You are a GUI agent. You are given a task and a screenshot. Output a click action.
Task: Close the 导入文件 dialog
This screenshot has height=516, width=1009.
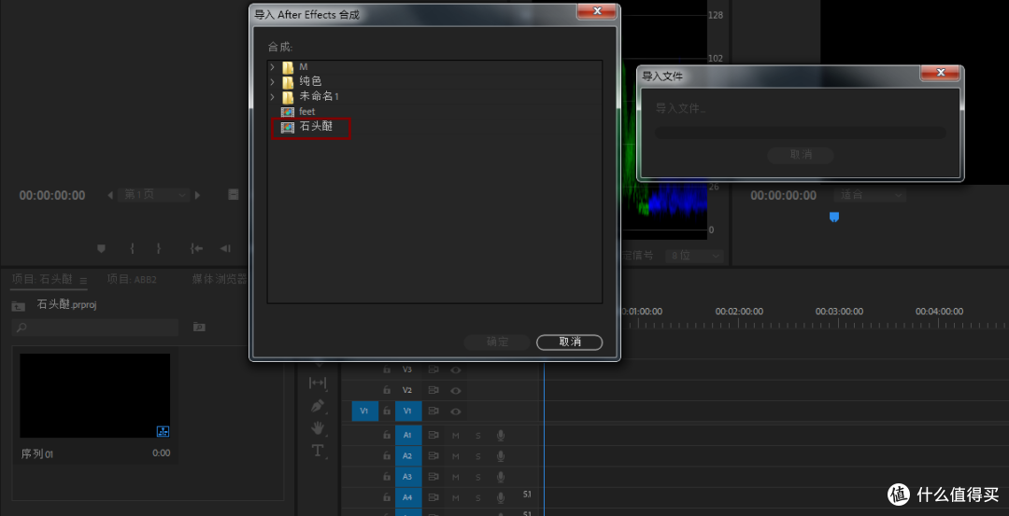[940, 74]
